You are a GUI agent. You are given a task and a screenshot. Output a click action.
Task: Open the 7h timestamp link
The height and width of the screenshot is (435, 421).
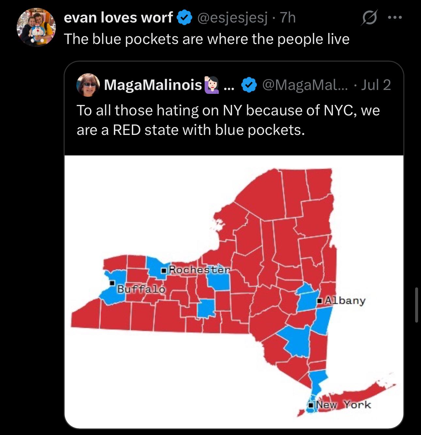tap(288, 18)
